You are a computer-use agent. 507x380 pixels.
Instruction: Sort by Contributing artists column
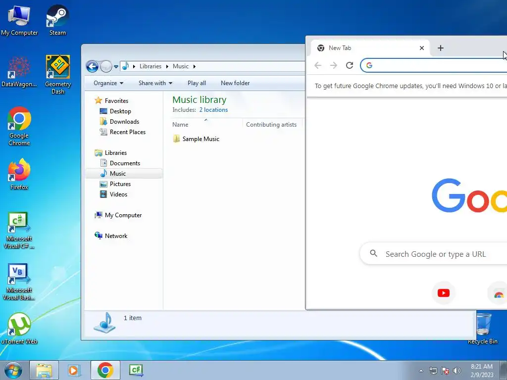pyautogui.click(x=272, y=124)
